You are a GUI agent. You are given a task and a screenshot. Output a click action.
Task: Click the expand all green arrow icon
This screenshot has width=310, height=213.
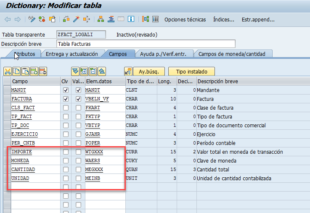click(x=75, y=71)
